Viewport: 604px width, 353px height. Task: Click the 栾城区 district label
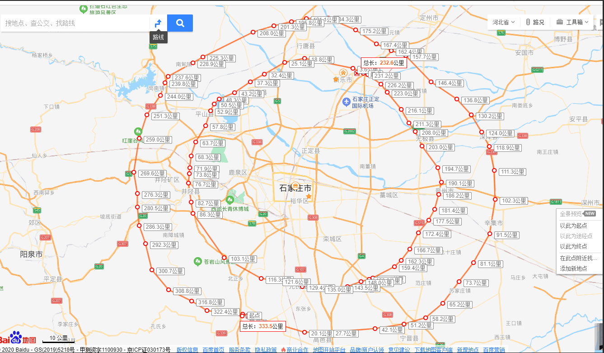pyautogui.click(x=332, y=239)
